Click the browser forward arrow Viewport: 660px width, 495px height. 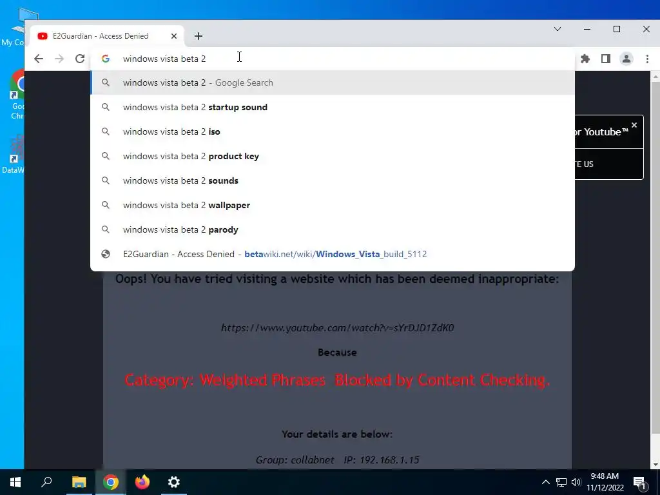coord(59,59)
